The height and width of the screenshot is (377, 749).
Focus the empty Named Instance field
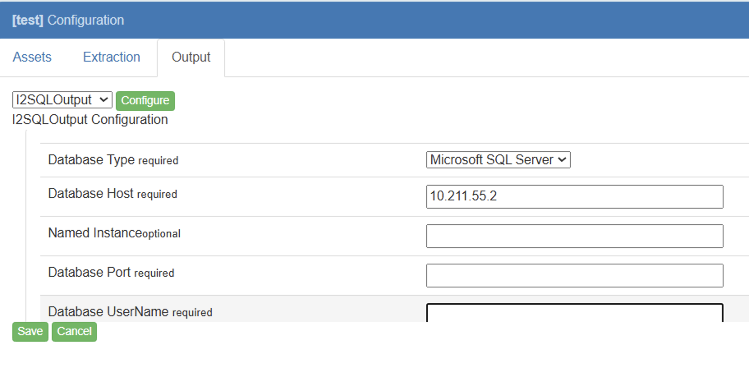(x=574, y=236)
